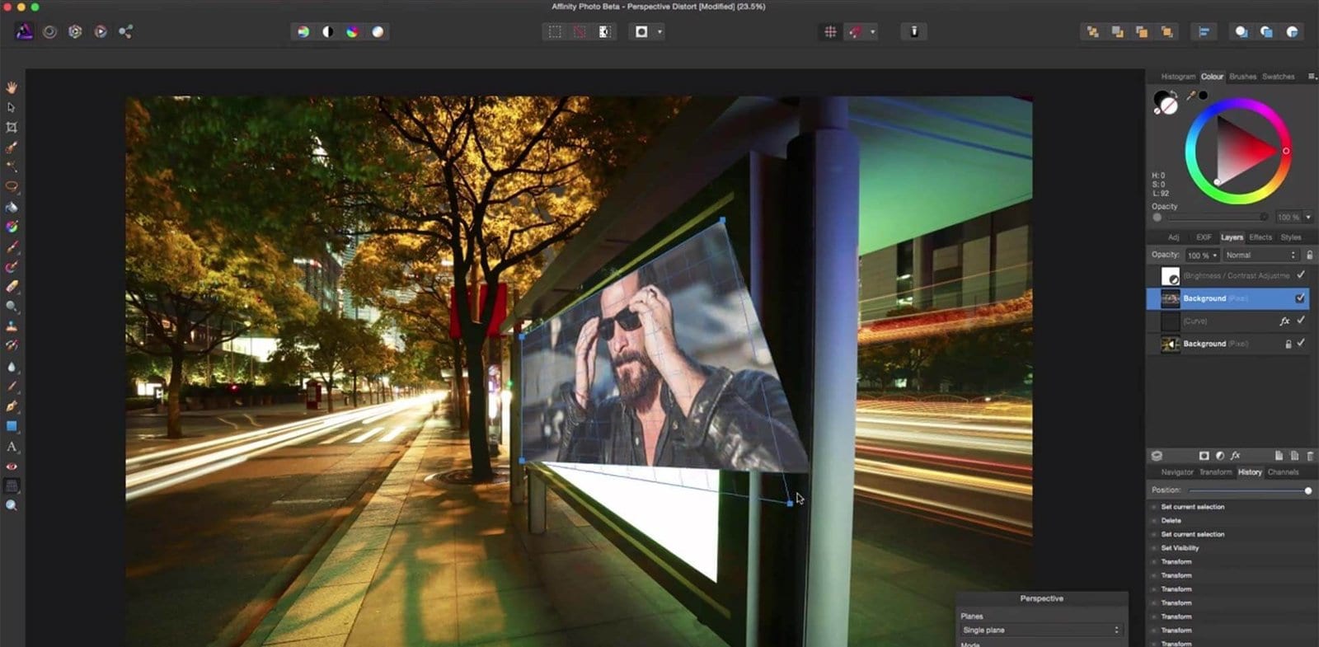Switch to Develop Persona icon
The image size is (1319, 647).
coord(75,31)
